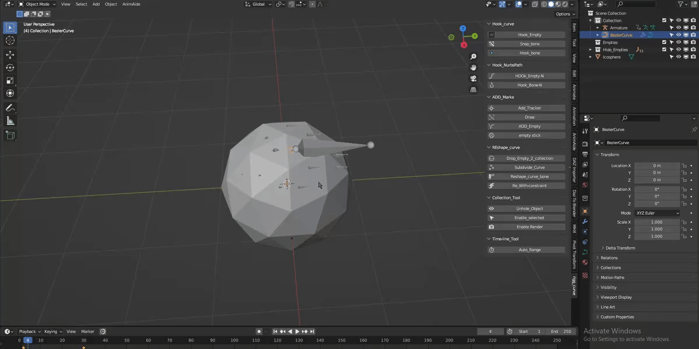Select the Scale tool in the toolbar
Viewport: 699px width, 349px height.
pyautogui.click(x=9, y=80)
